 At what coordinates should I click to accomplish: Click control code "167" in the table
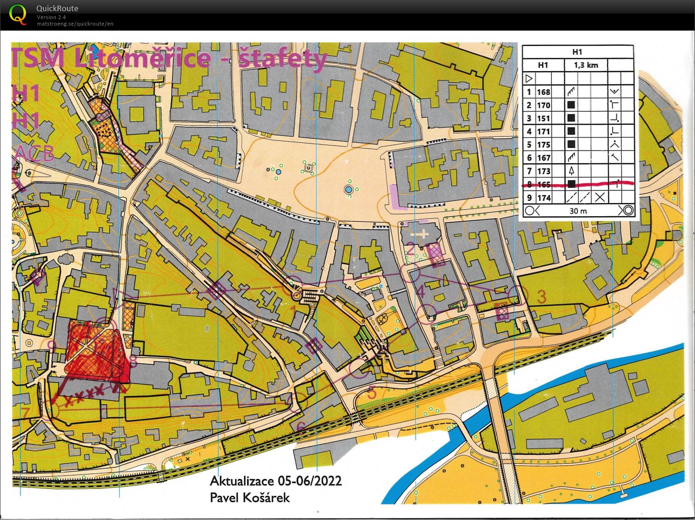pyautogui.click(x=543, y=158)
